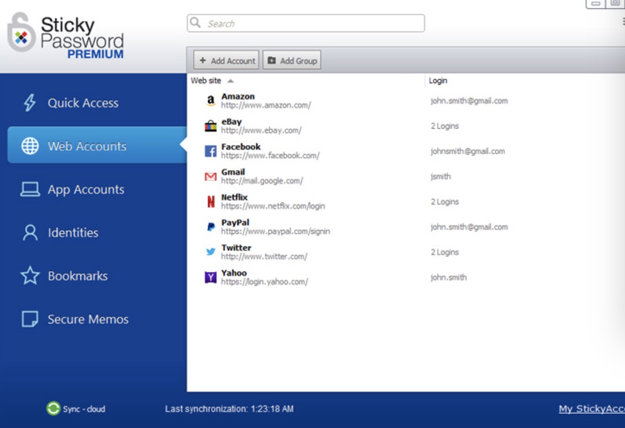Click the Twitter bird icon
The image size is (625, 428).
[x=211, y=252]
